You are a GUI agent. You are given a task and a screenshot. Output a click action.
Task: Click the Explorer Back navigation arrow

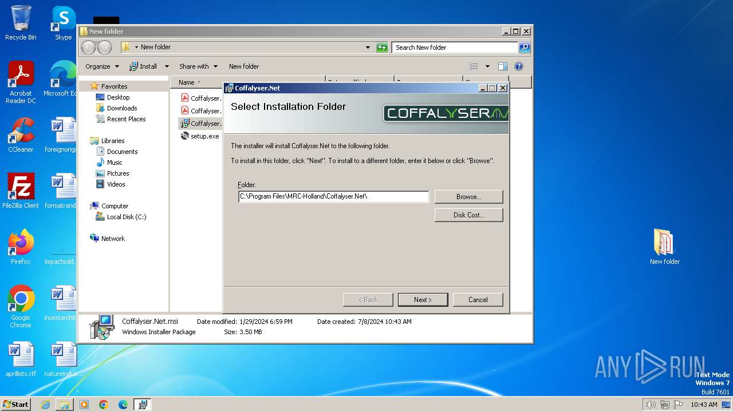[89, 47]
